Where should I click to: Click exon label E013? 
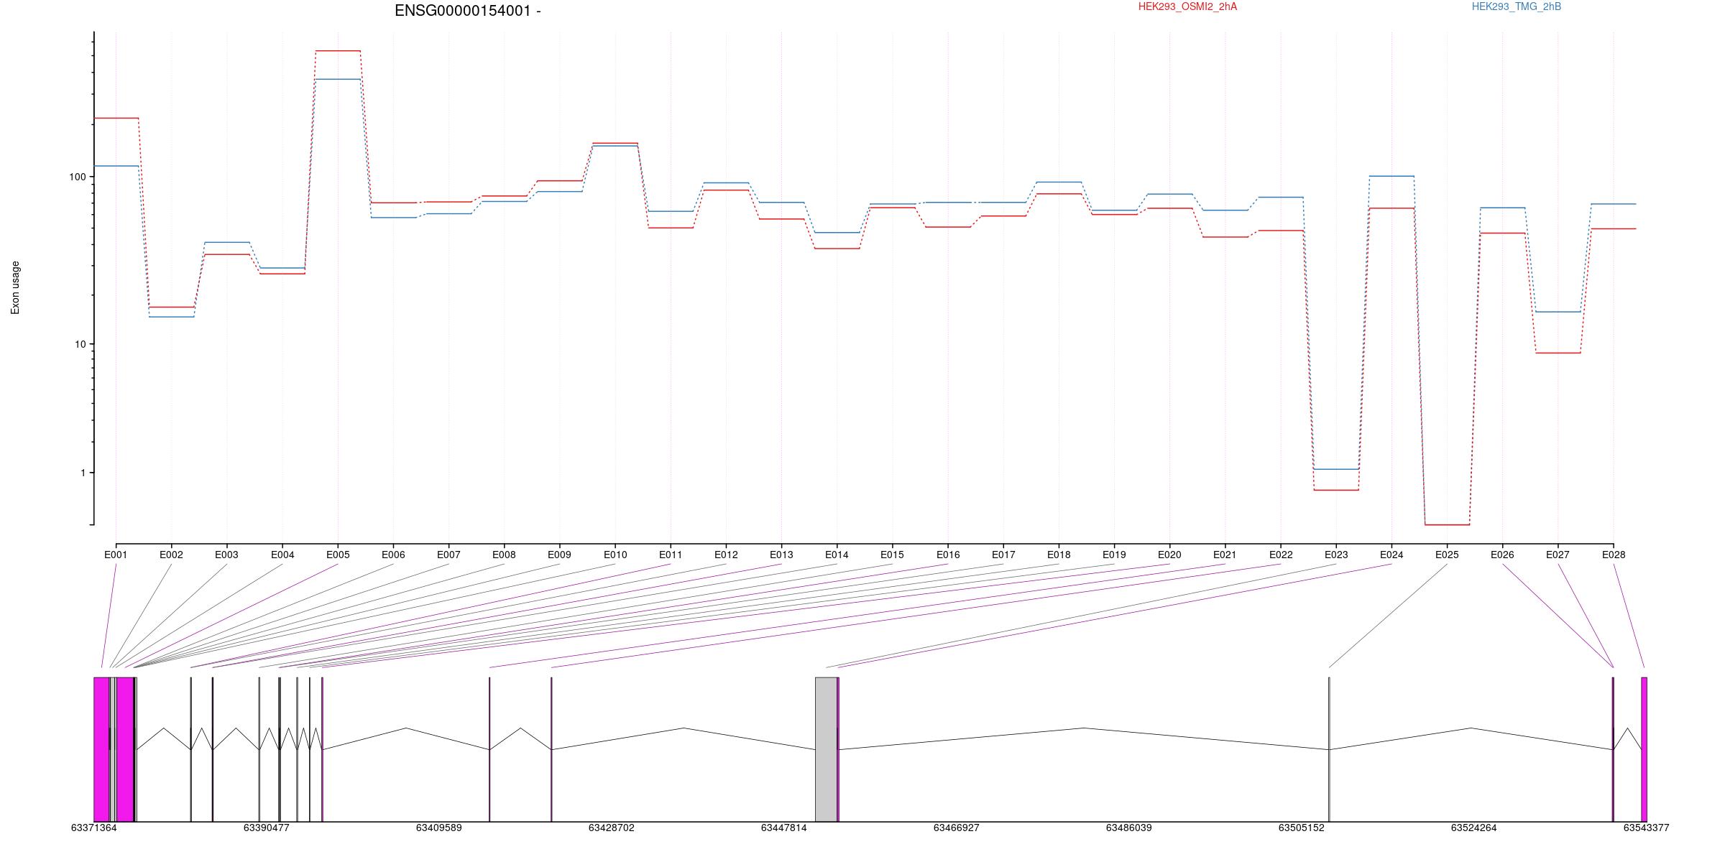[781, 555]
